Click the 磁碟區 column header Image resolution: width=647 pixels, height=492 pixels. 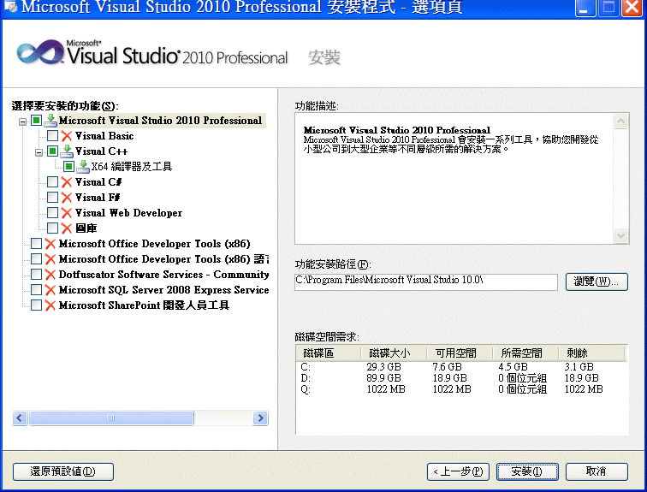(329, 353)
